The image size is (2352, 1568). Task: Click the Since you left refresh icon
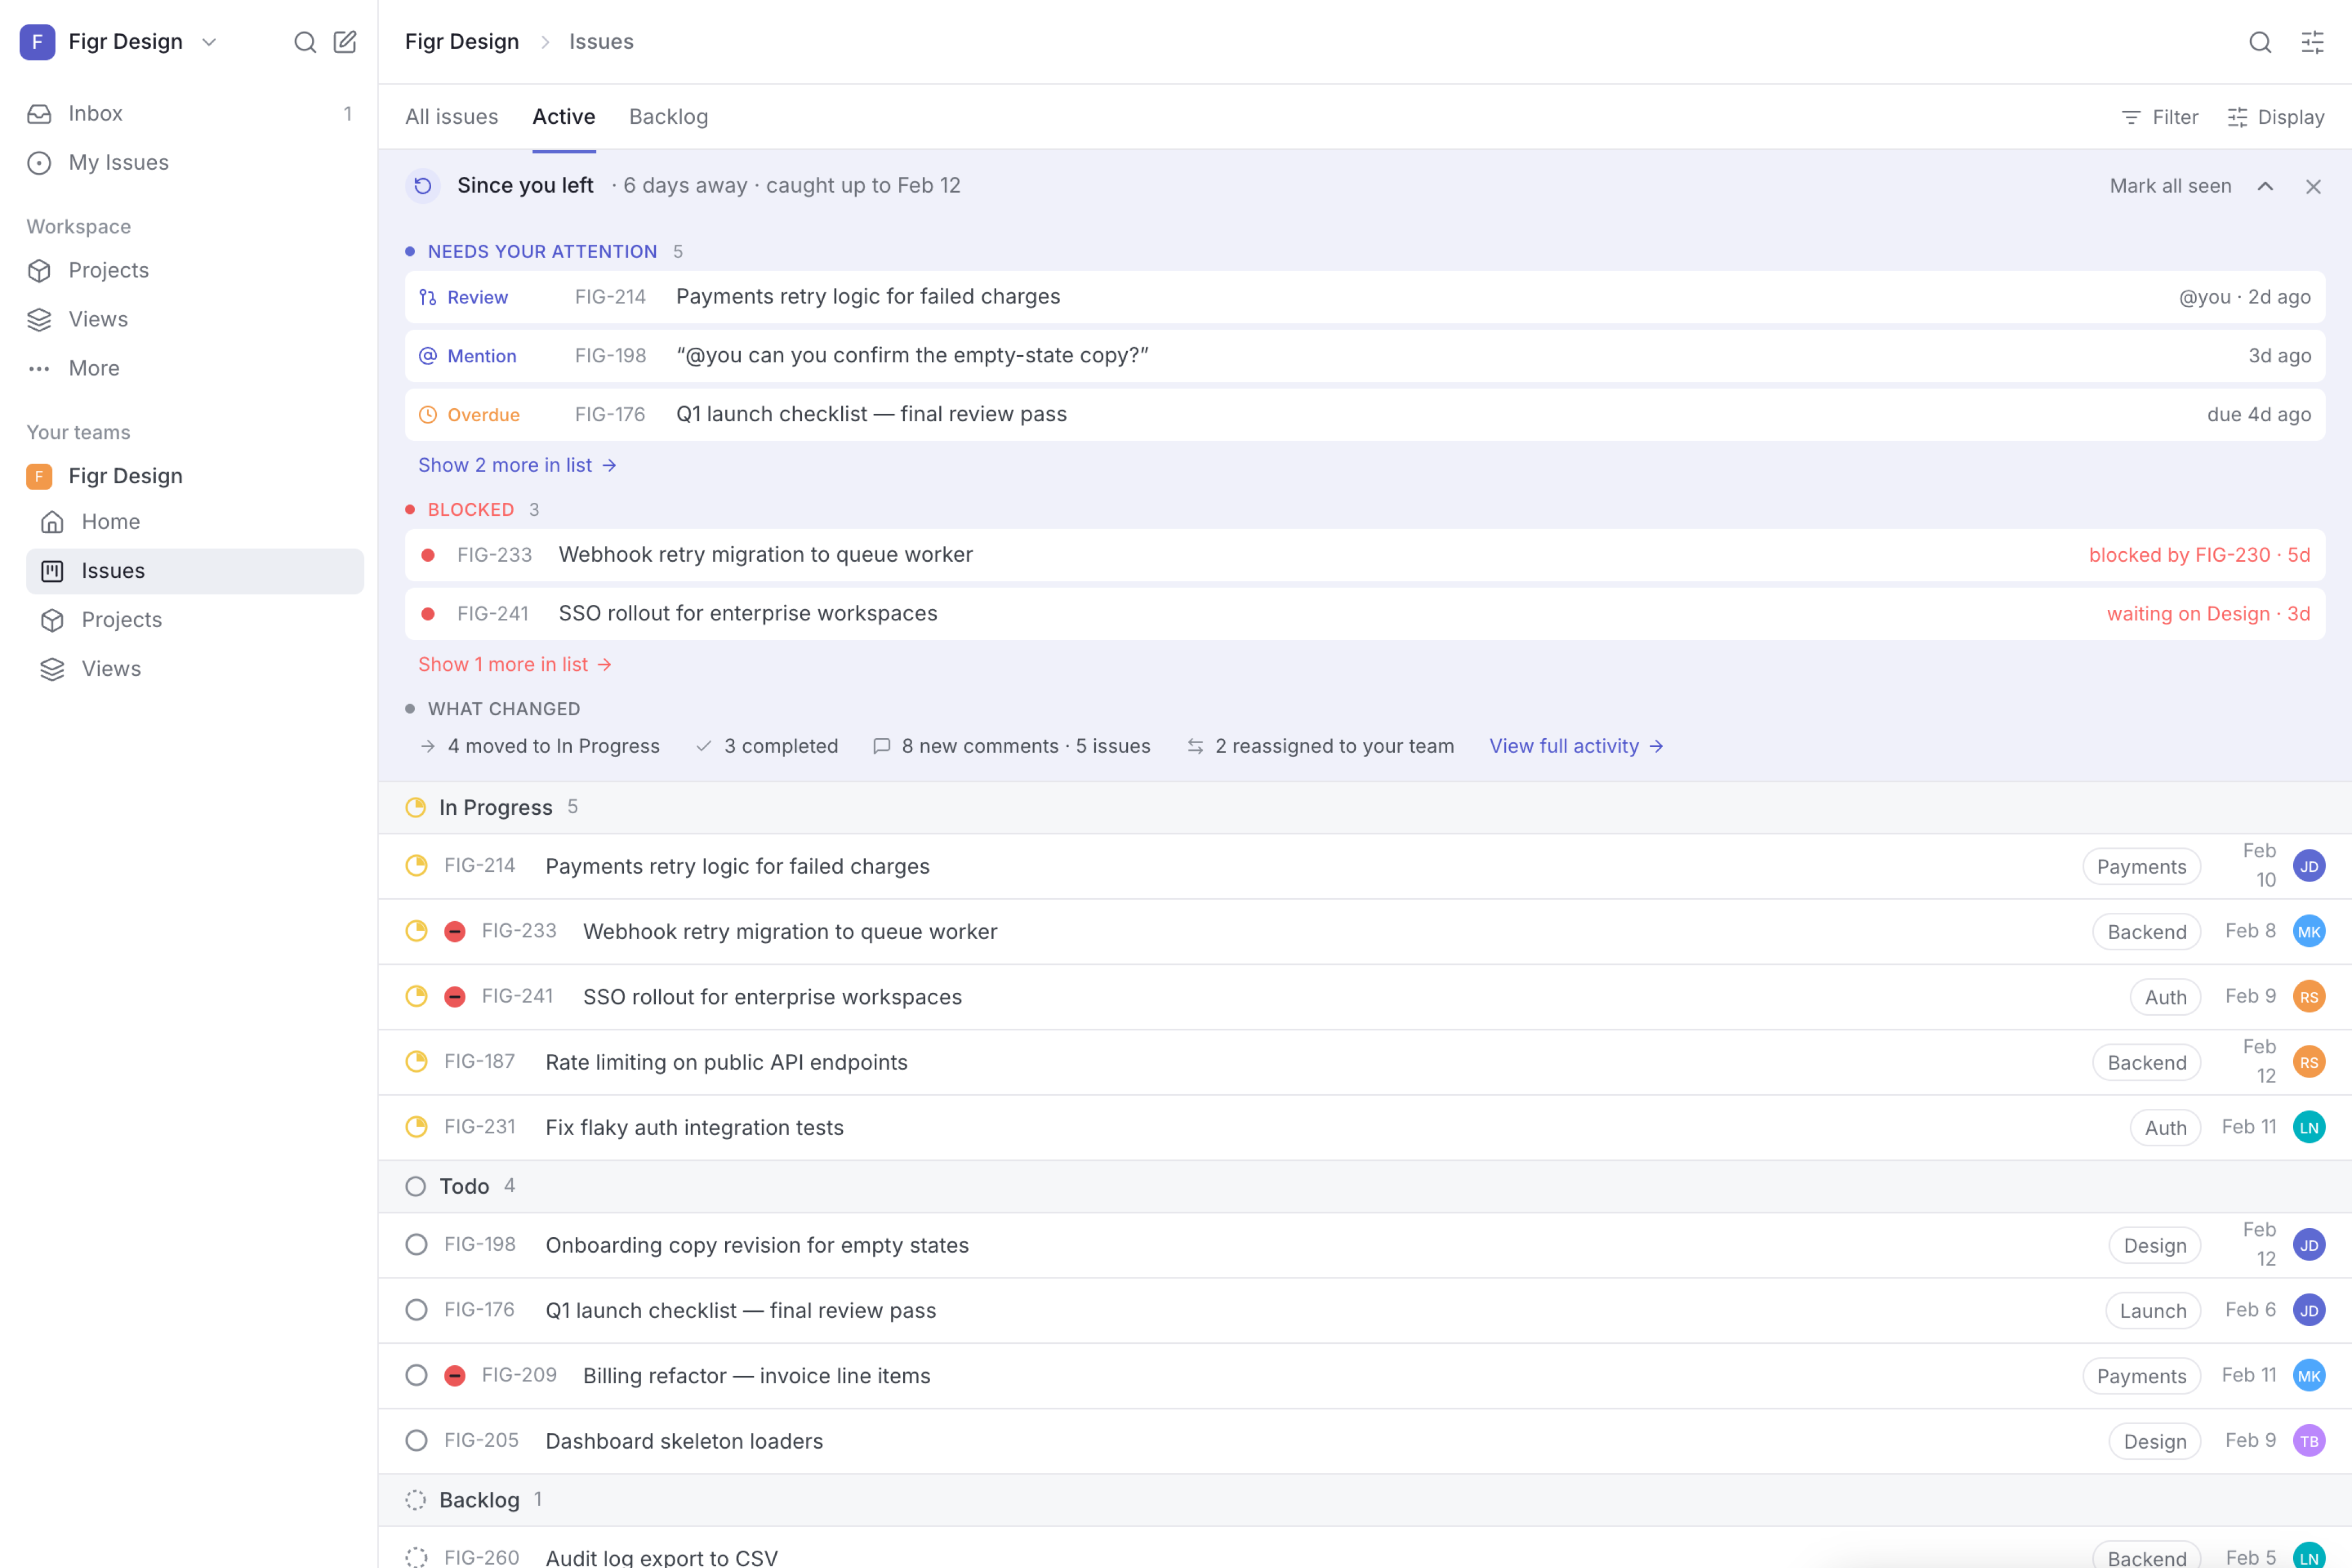423,186
